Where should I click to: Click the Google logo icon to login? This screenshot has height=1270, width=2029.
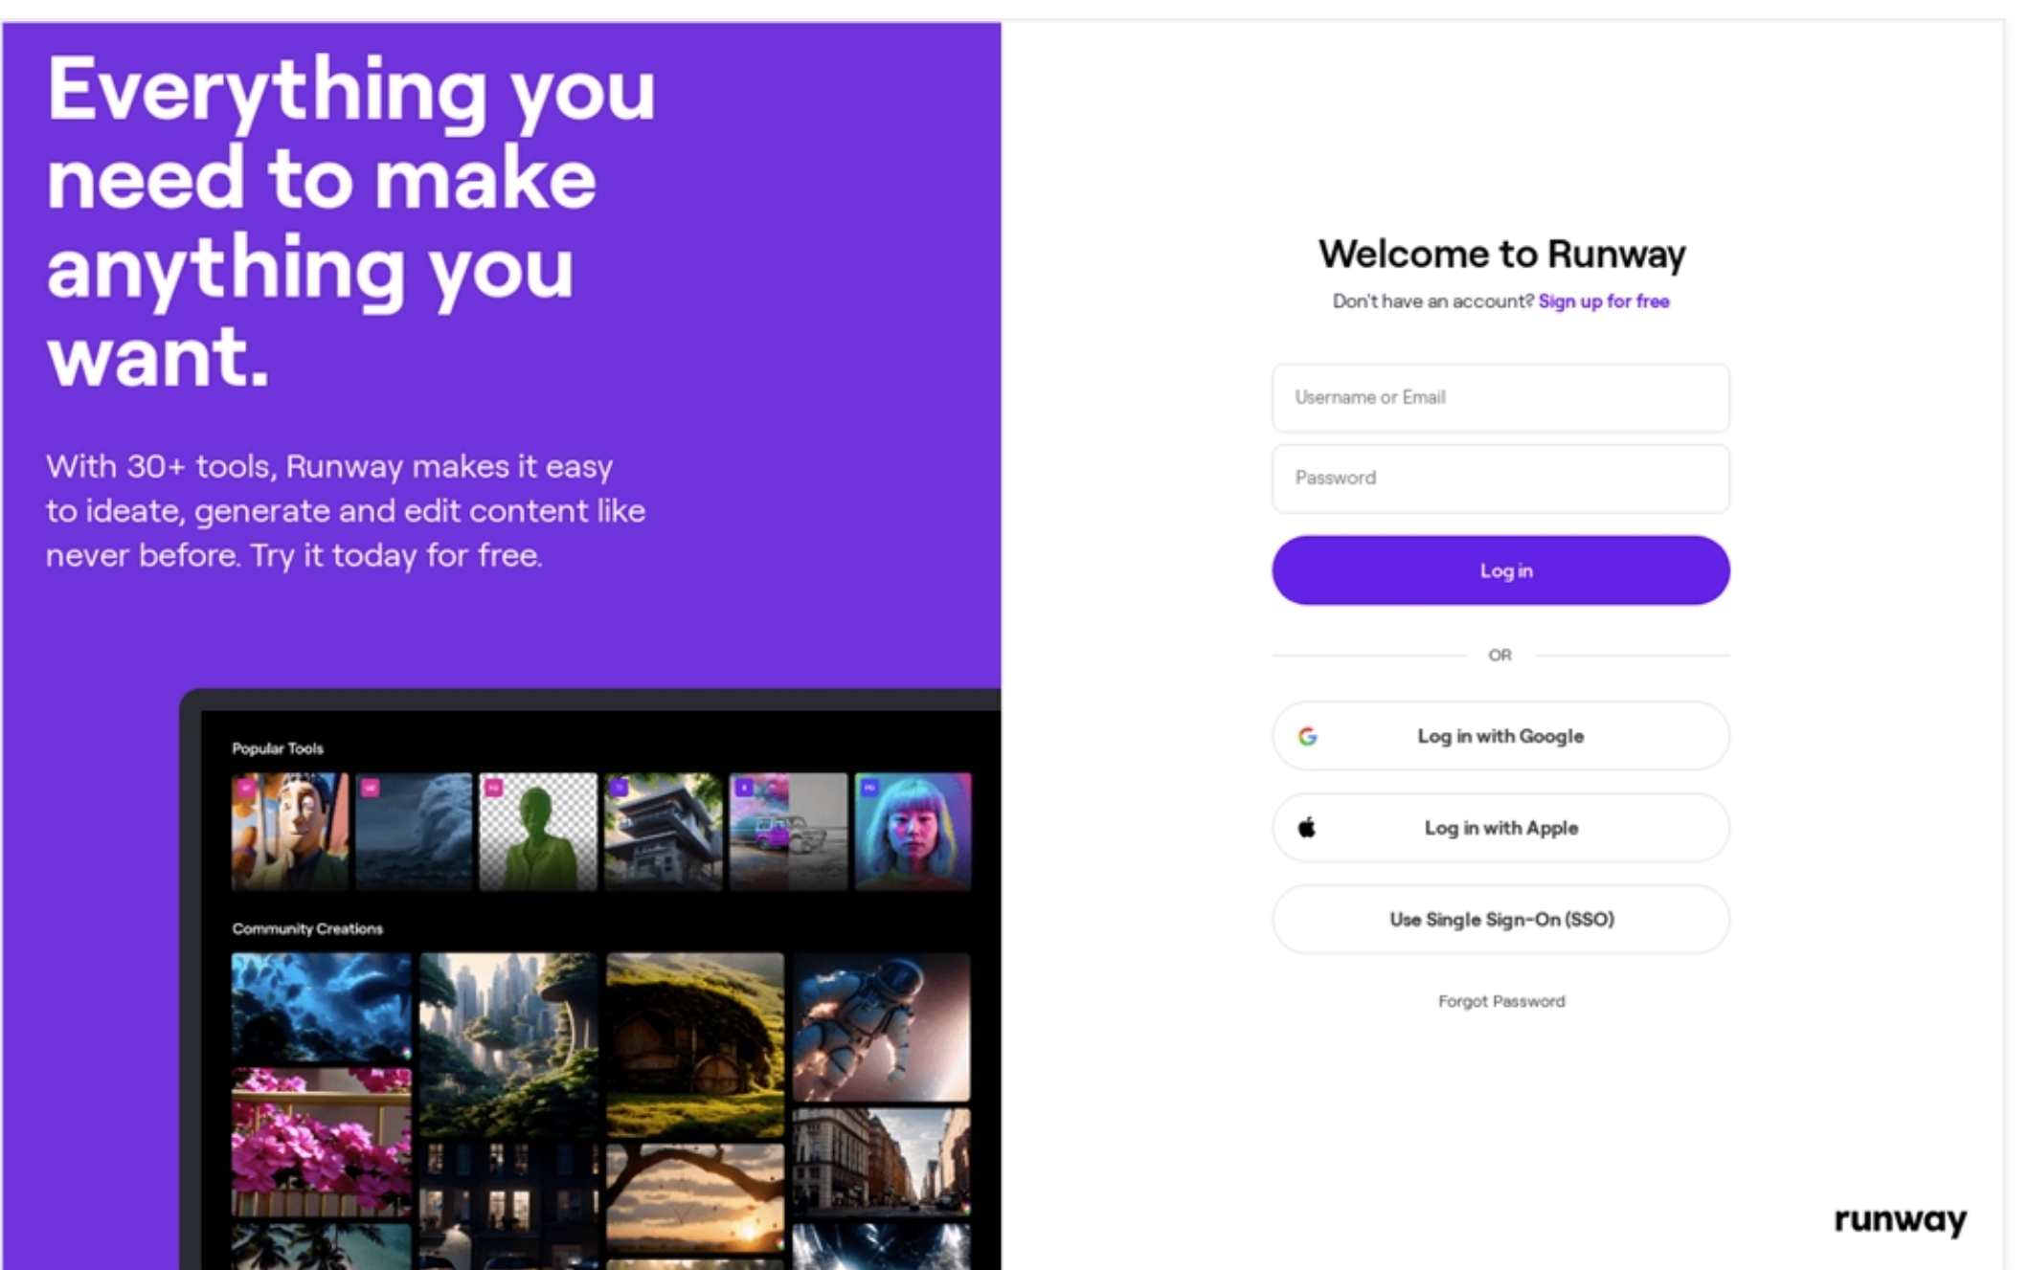pyautogui.click(x=1309, y=736)
